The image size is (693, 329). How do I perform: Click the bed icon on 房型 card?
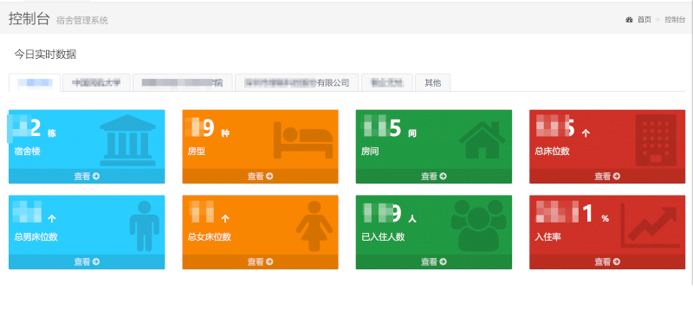[x=303, y=140]
